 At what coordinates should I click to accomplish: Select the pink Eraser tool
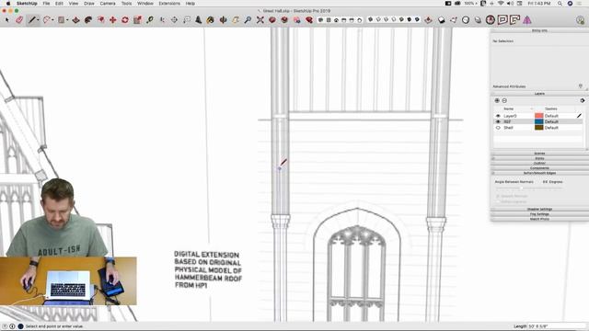point(19,20)
